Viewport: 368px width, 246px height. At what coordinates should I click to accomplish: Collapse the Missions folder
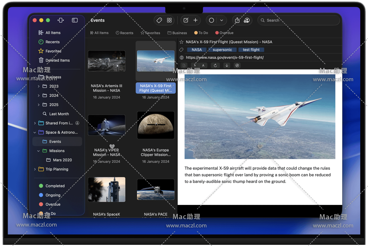coord(38,151)
